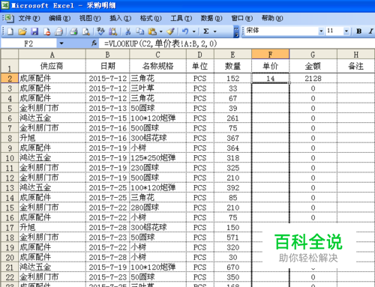Select column G header

(x=313, y=54)
